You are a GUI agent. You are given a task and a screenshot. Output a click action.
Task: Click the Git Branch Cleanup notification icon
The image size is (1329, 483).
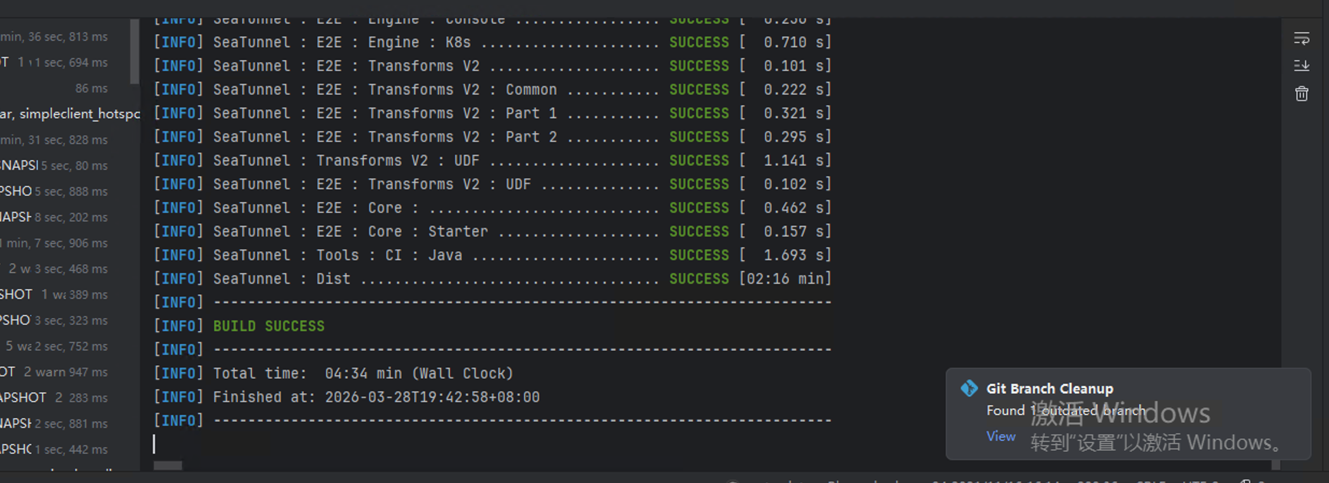tap(969, 388)
